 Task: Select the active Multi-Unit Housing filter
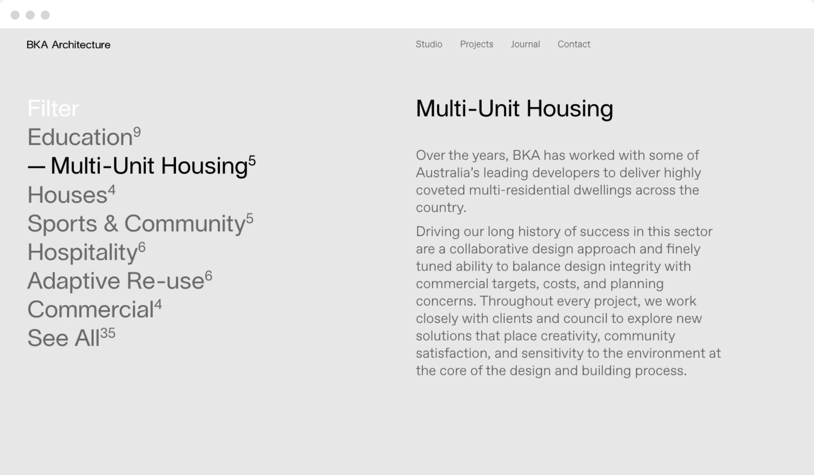click(149, 166)
